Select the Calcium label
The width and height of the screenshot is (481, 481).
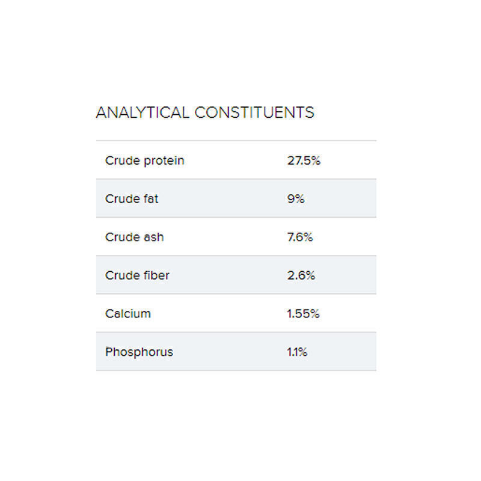(x=128, y=313)
